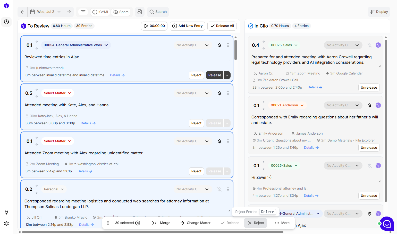Screen dimensions: 397x234
Task: Clear the 39 selected entries
Action: 138,223
